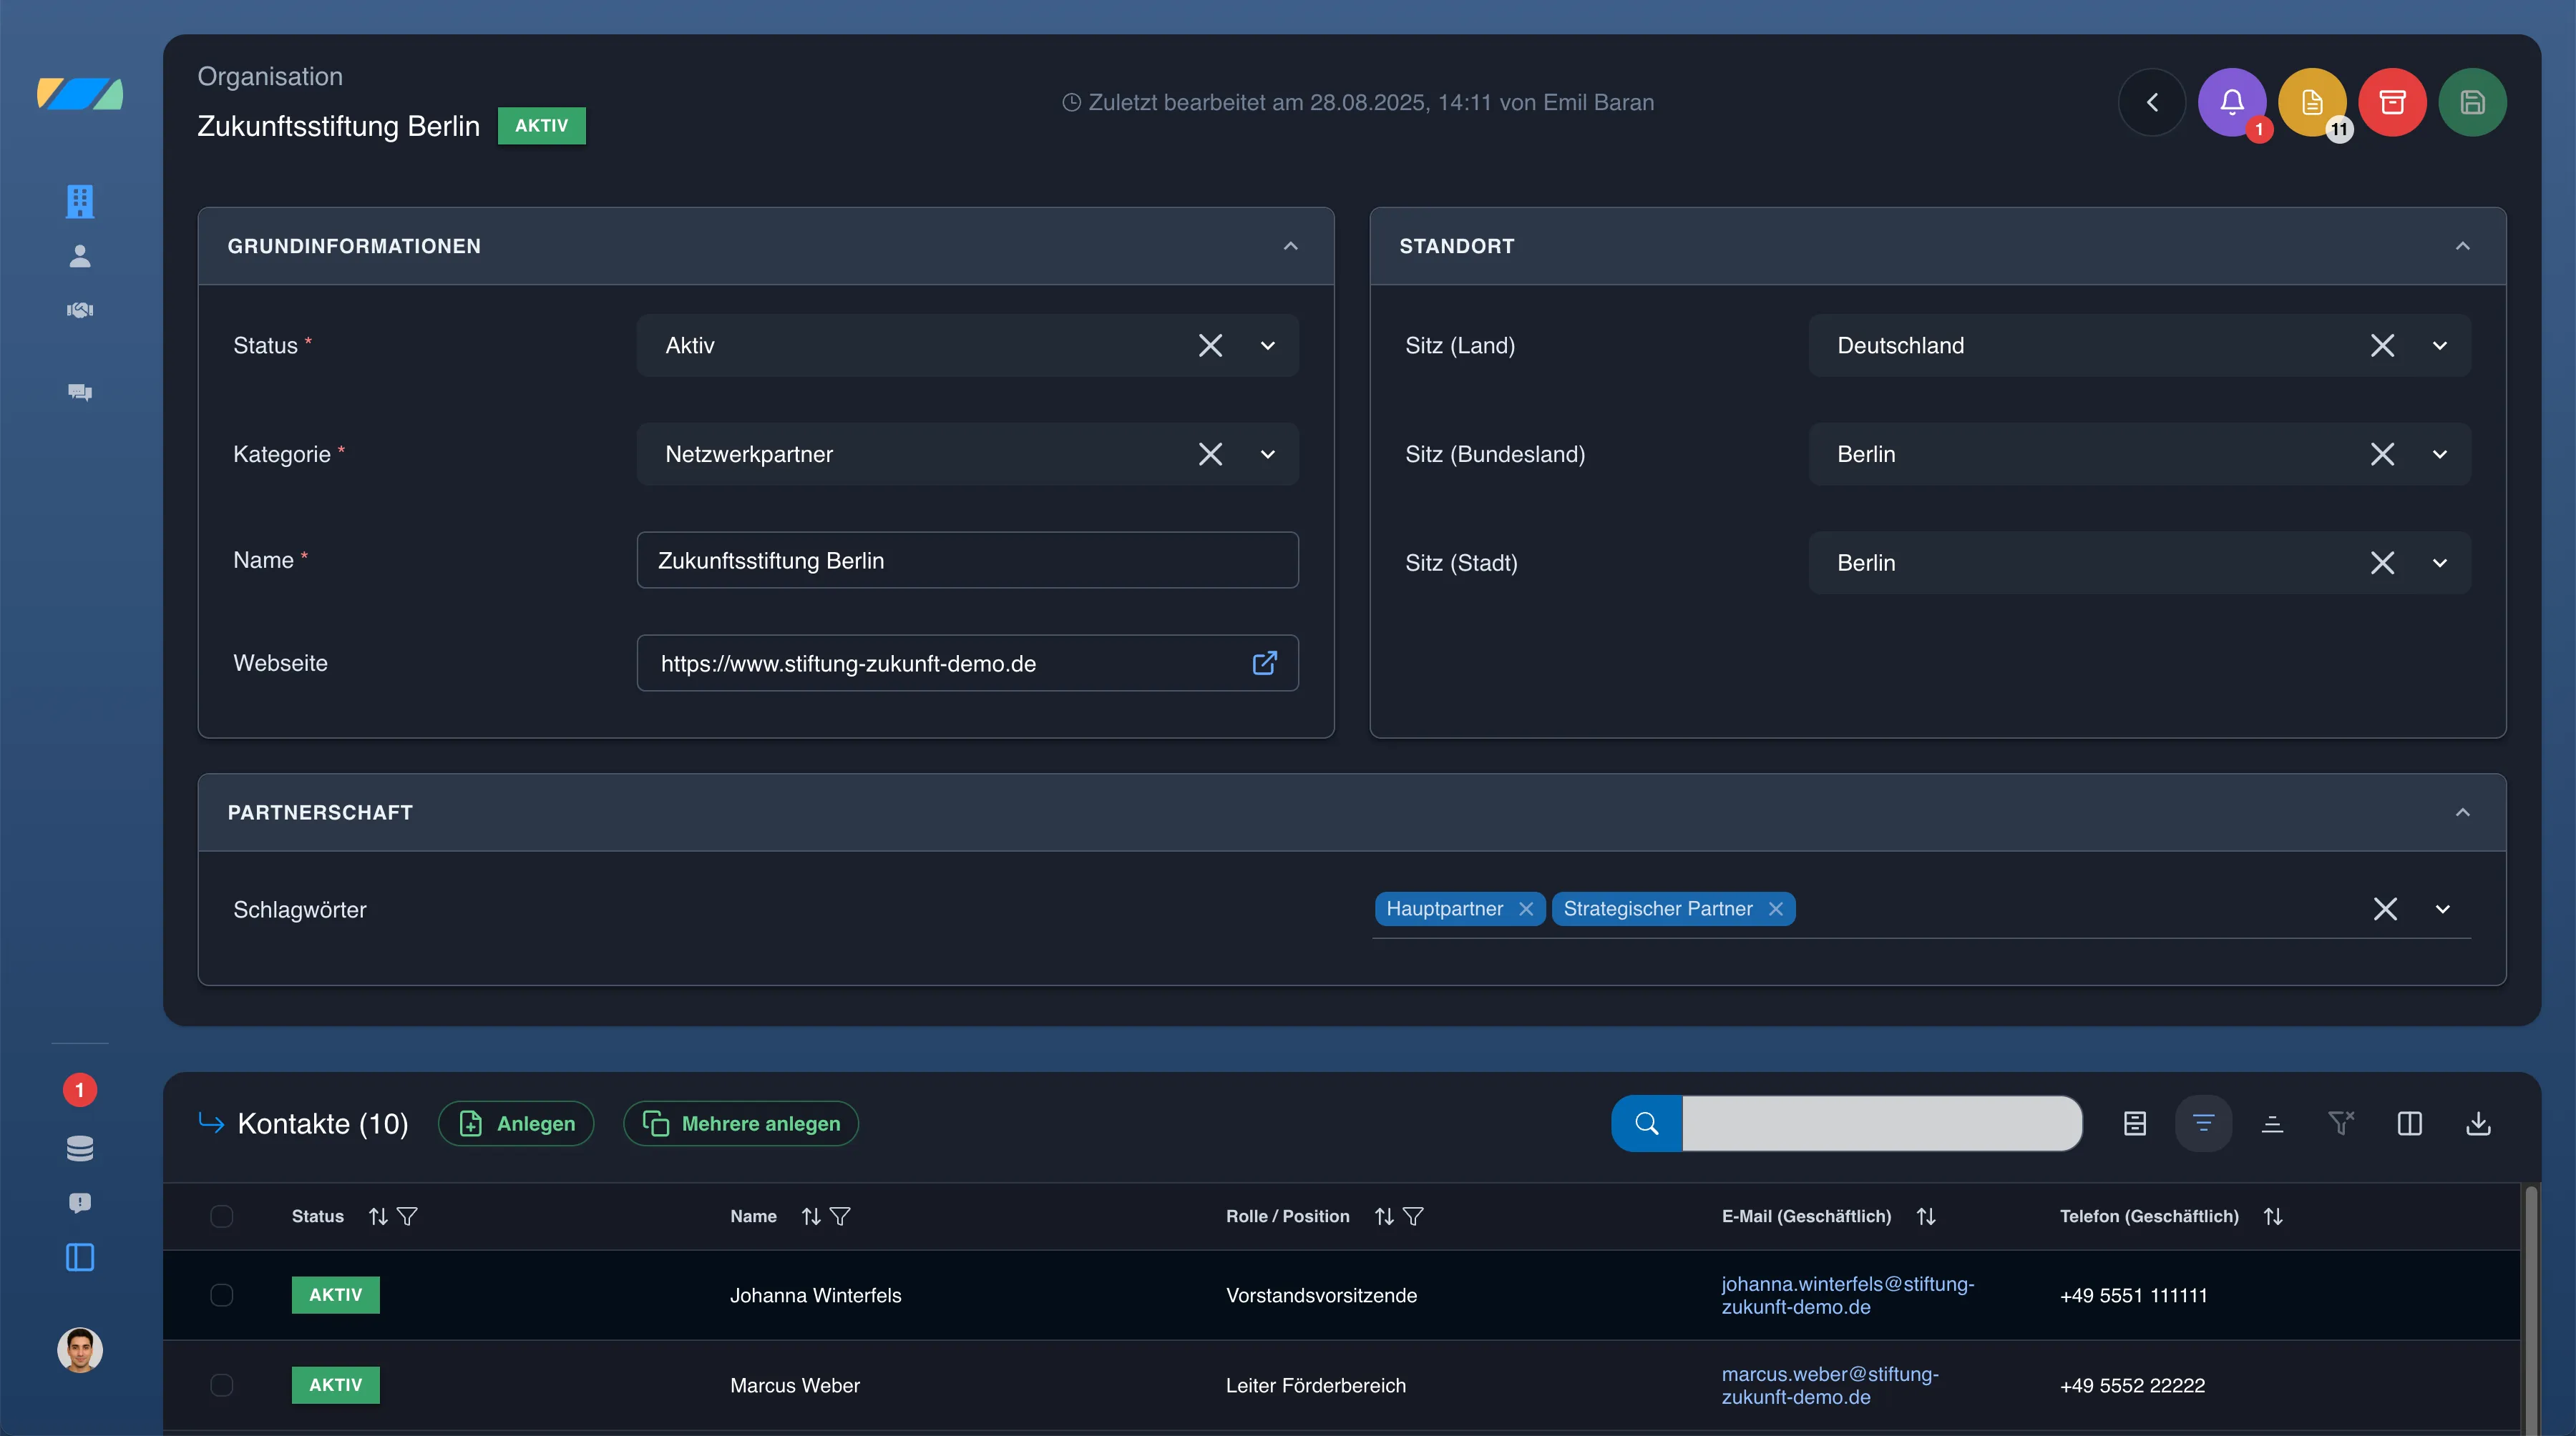2576x1436 pixels.
Task: Filter the Rolle / Position column
Action: 1413,1216
